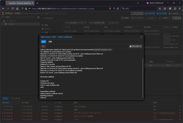
Task: Click the browser forward arrow
Action: click(8, 9)
